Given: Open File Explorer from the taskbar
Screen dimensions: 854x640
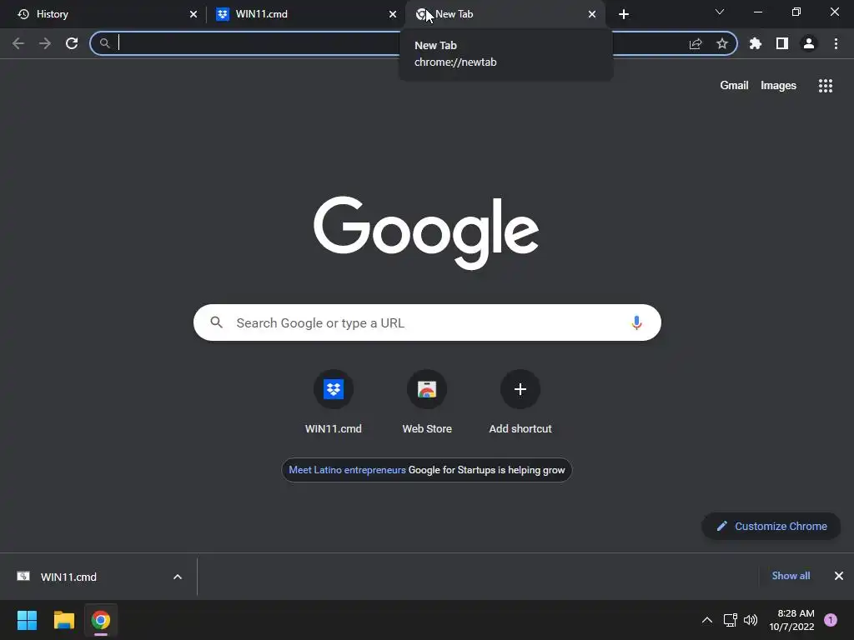Looking at the screenshot, I should [x=63, y=620].
